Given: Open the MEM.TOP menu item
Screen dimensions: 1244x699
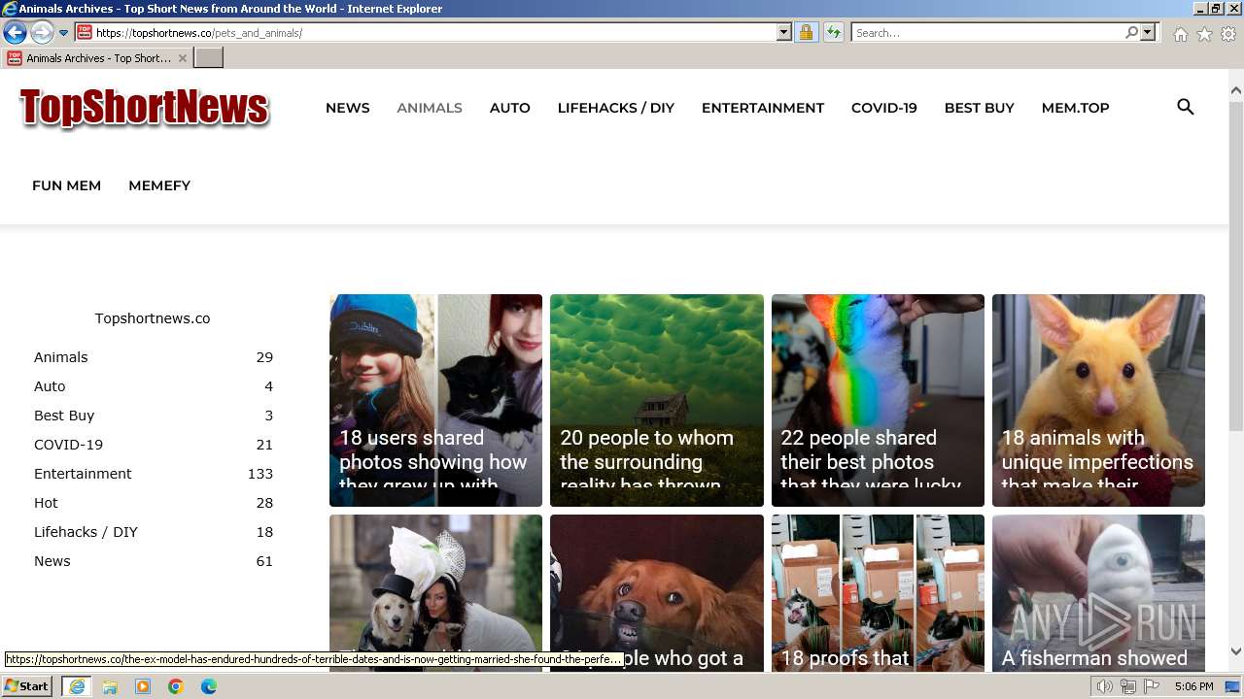Looking at the screenshot, I should point(1076,108).
